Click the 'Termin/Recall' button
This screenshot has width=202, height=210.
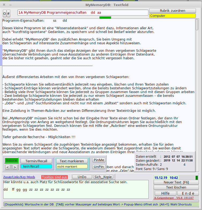36,161
